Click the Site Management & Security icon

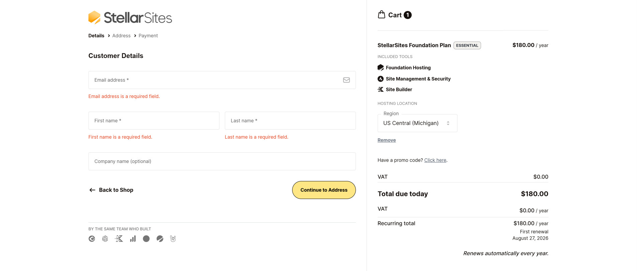pyautogui.click(x=380, y=79)
